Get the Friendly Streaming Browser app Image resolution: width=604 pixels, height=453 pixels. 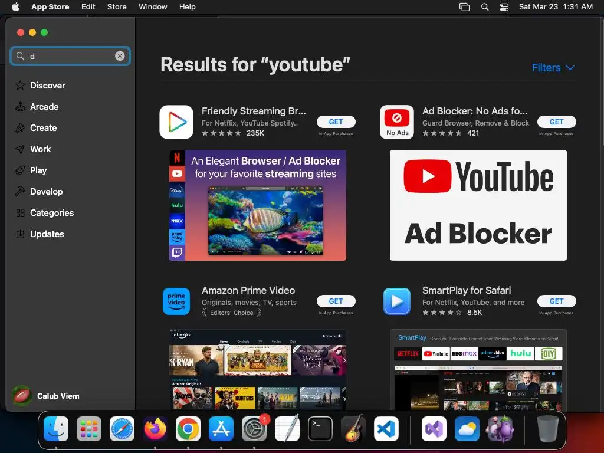(336, 122)
